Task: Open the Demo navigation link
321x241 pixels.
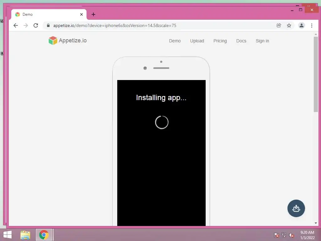Action: (175, 41)
